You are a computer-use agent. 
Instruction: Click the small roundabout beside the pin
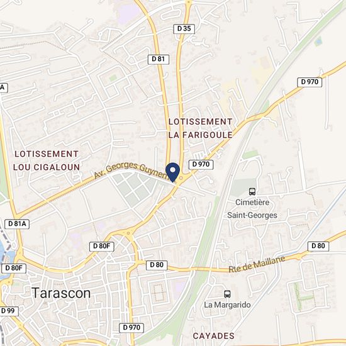tap(181, 178)
